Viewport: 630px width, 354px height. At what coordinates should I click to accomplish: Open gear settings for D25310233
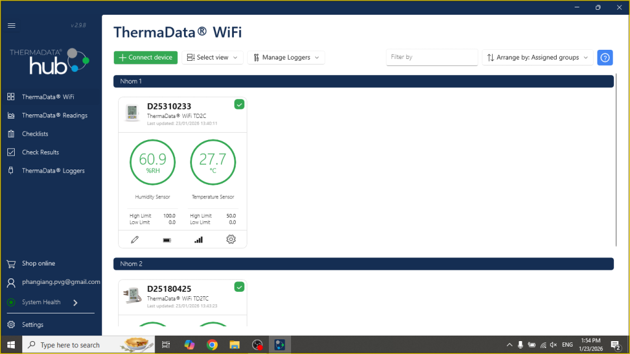pos(231,239)
